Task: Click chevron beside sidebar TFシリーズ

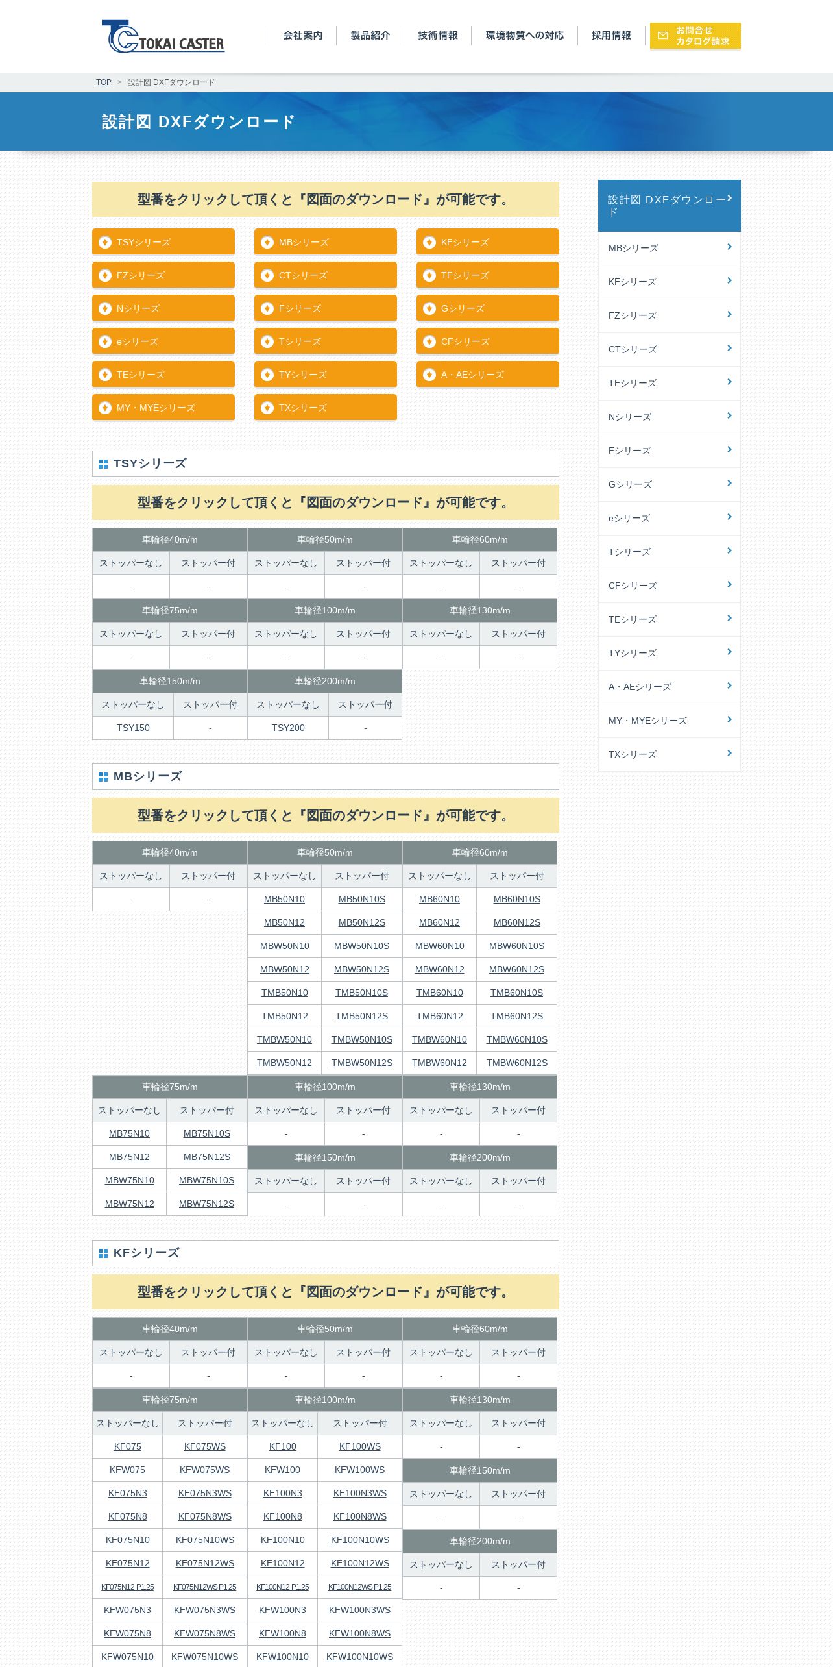Action: click(x=730, y=382)
